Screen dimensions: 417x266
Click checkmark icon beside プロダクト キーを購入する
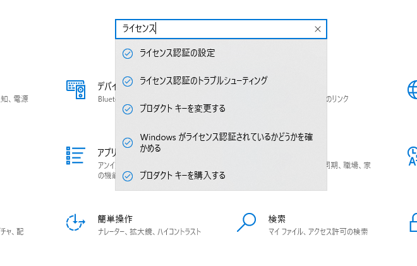point(128,176)
